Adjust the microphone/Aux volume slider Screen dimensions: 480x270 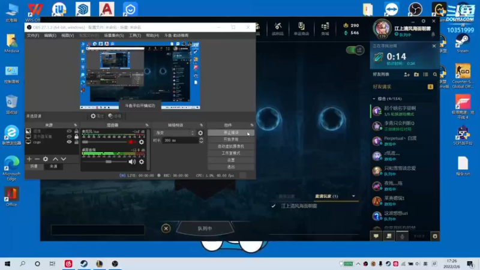(x=104, y=142)
